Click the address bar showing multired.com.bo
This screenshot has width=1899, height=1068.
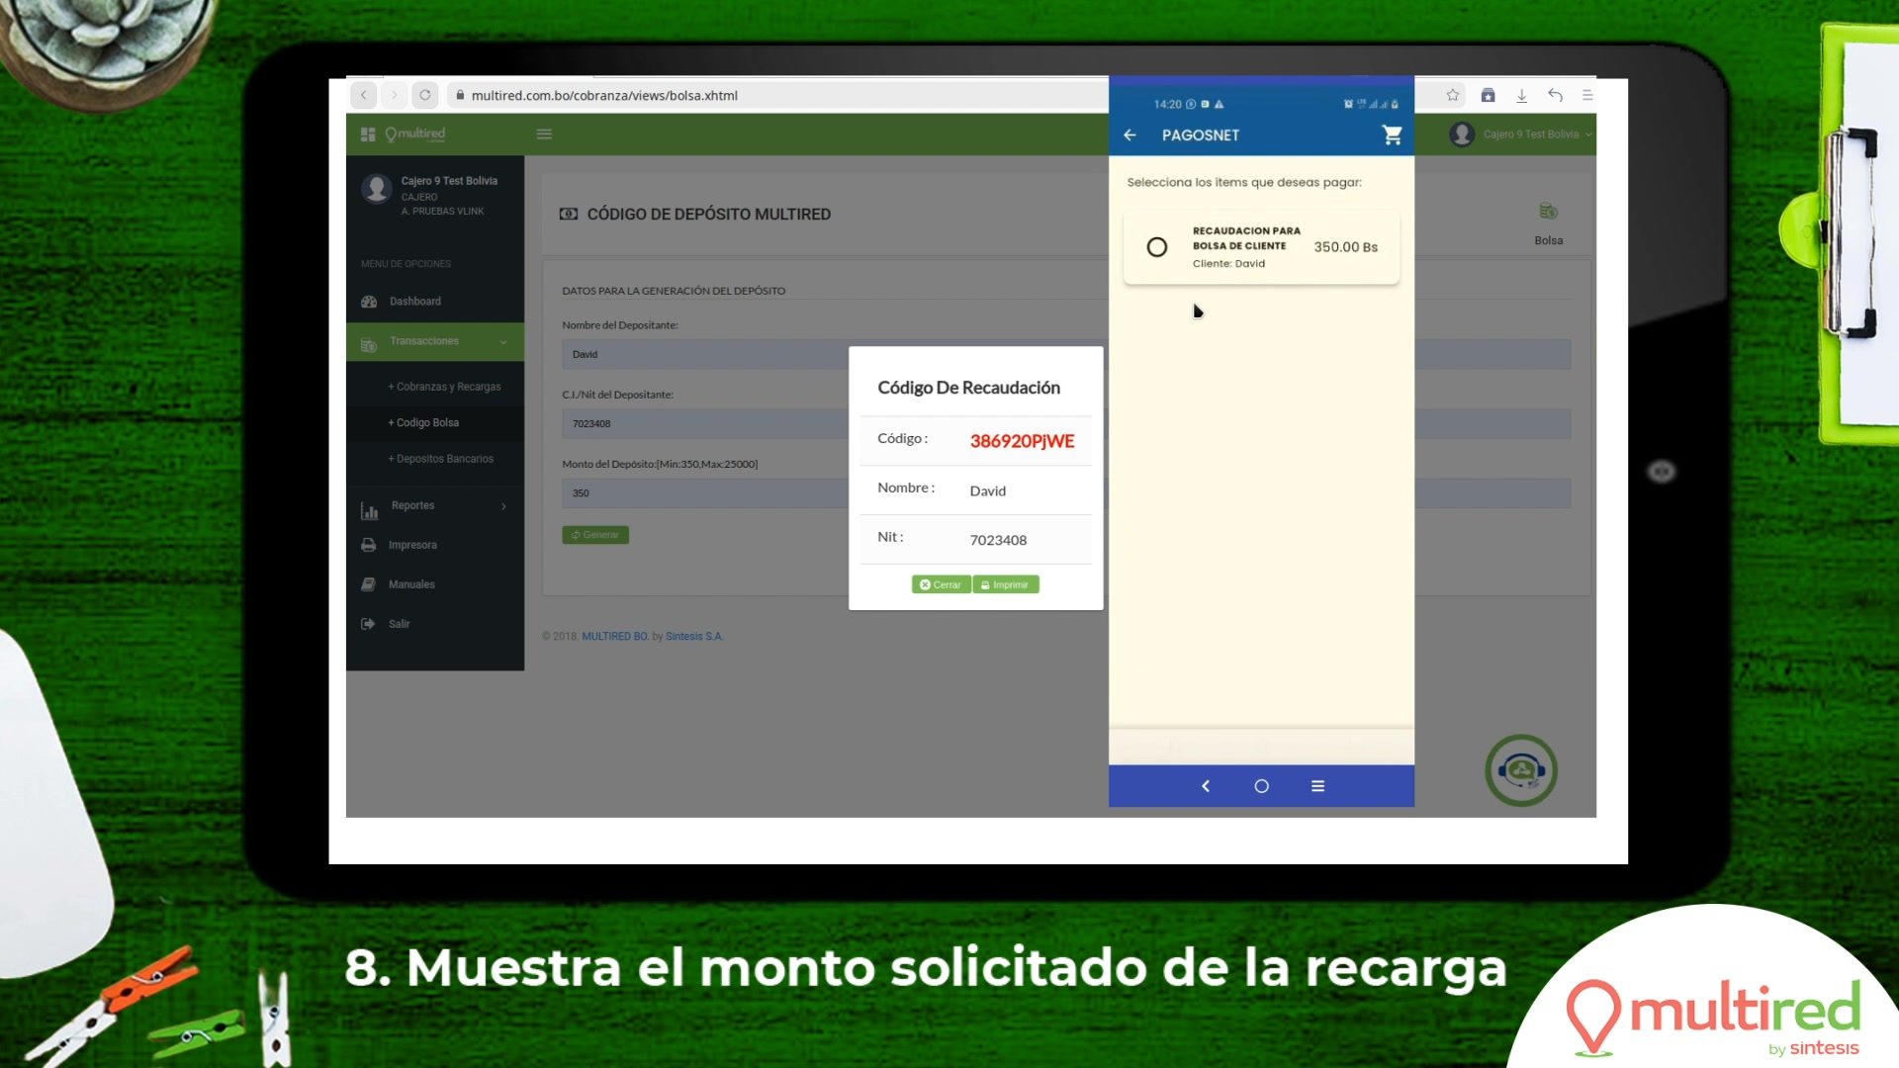[776, 95]
